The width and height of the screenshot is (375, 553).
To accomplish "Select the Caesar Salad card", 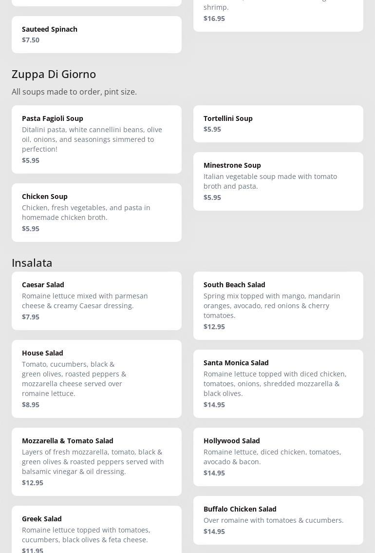I will (96, 300).
